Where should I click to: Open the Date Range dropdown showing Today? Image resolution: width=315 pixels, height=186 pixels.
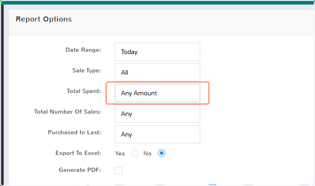[x=157, y=52]
